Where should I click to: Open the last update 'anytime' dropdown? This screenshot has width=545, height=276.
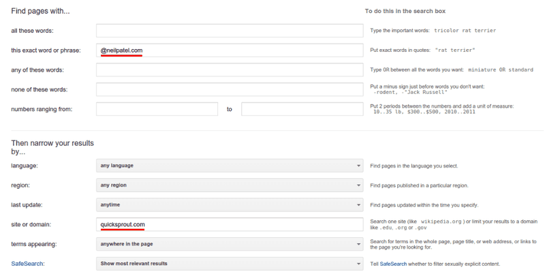tap(230, 204)
